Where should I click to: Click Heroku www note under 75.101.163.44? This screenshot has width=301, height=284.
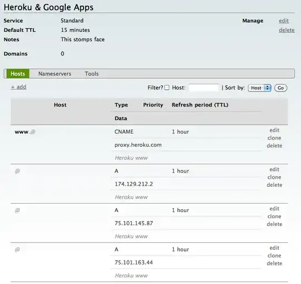[x=132, y=276]
